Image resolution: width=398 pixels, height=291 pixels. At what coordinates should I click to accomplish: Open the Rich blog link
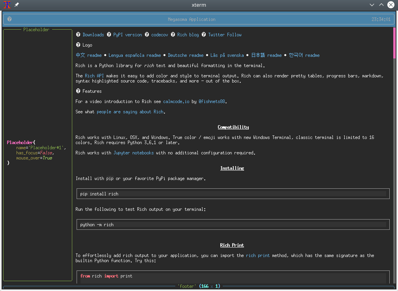click(x=188, y=35)
